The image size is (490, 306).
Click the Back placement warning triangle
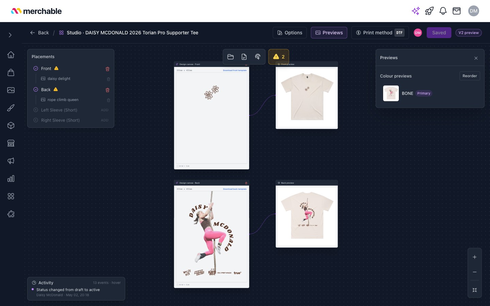56,89
